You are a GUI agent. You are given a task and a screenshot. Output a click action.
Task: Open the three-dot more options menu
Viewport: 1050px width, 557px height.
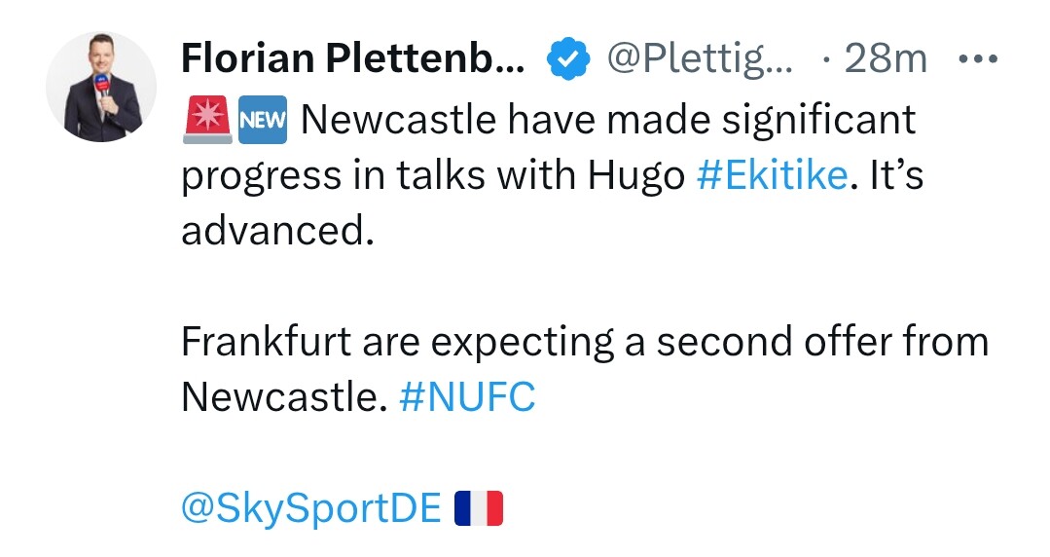[x=978, y=60]
